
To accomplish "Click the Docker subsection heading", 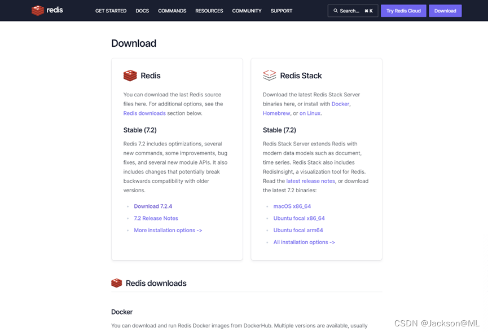I will [122, 312].
